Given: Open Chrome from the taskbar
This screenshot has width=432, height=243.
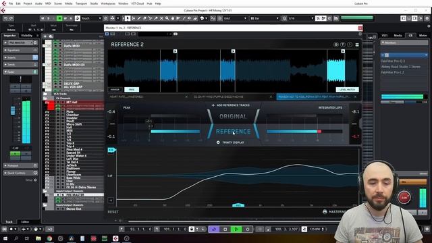Looking at the screenshot, I should (49, 238).
